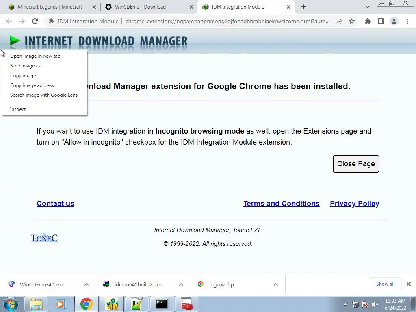Open a new tab with the plus button

click(304, 7)
